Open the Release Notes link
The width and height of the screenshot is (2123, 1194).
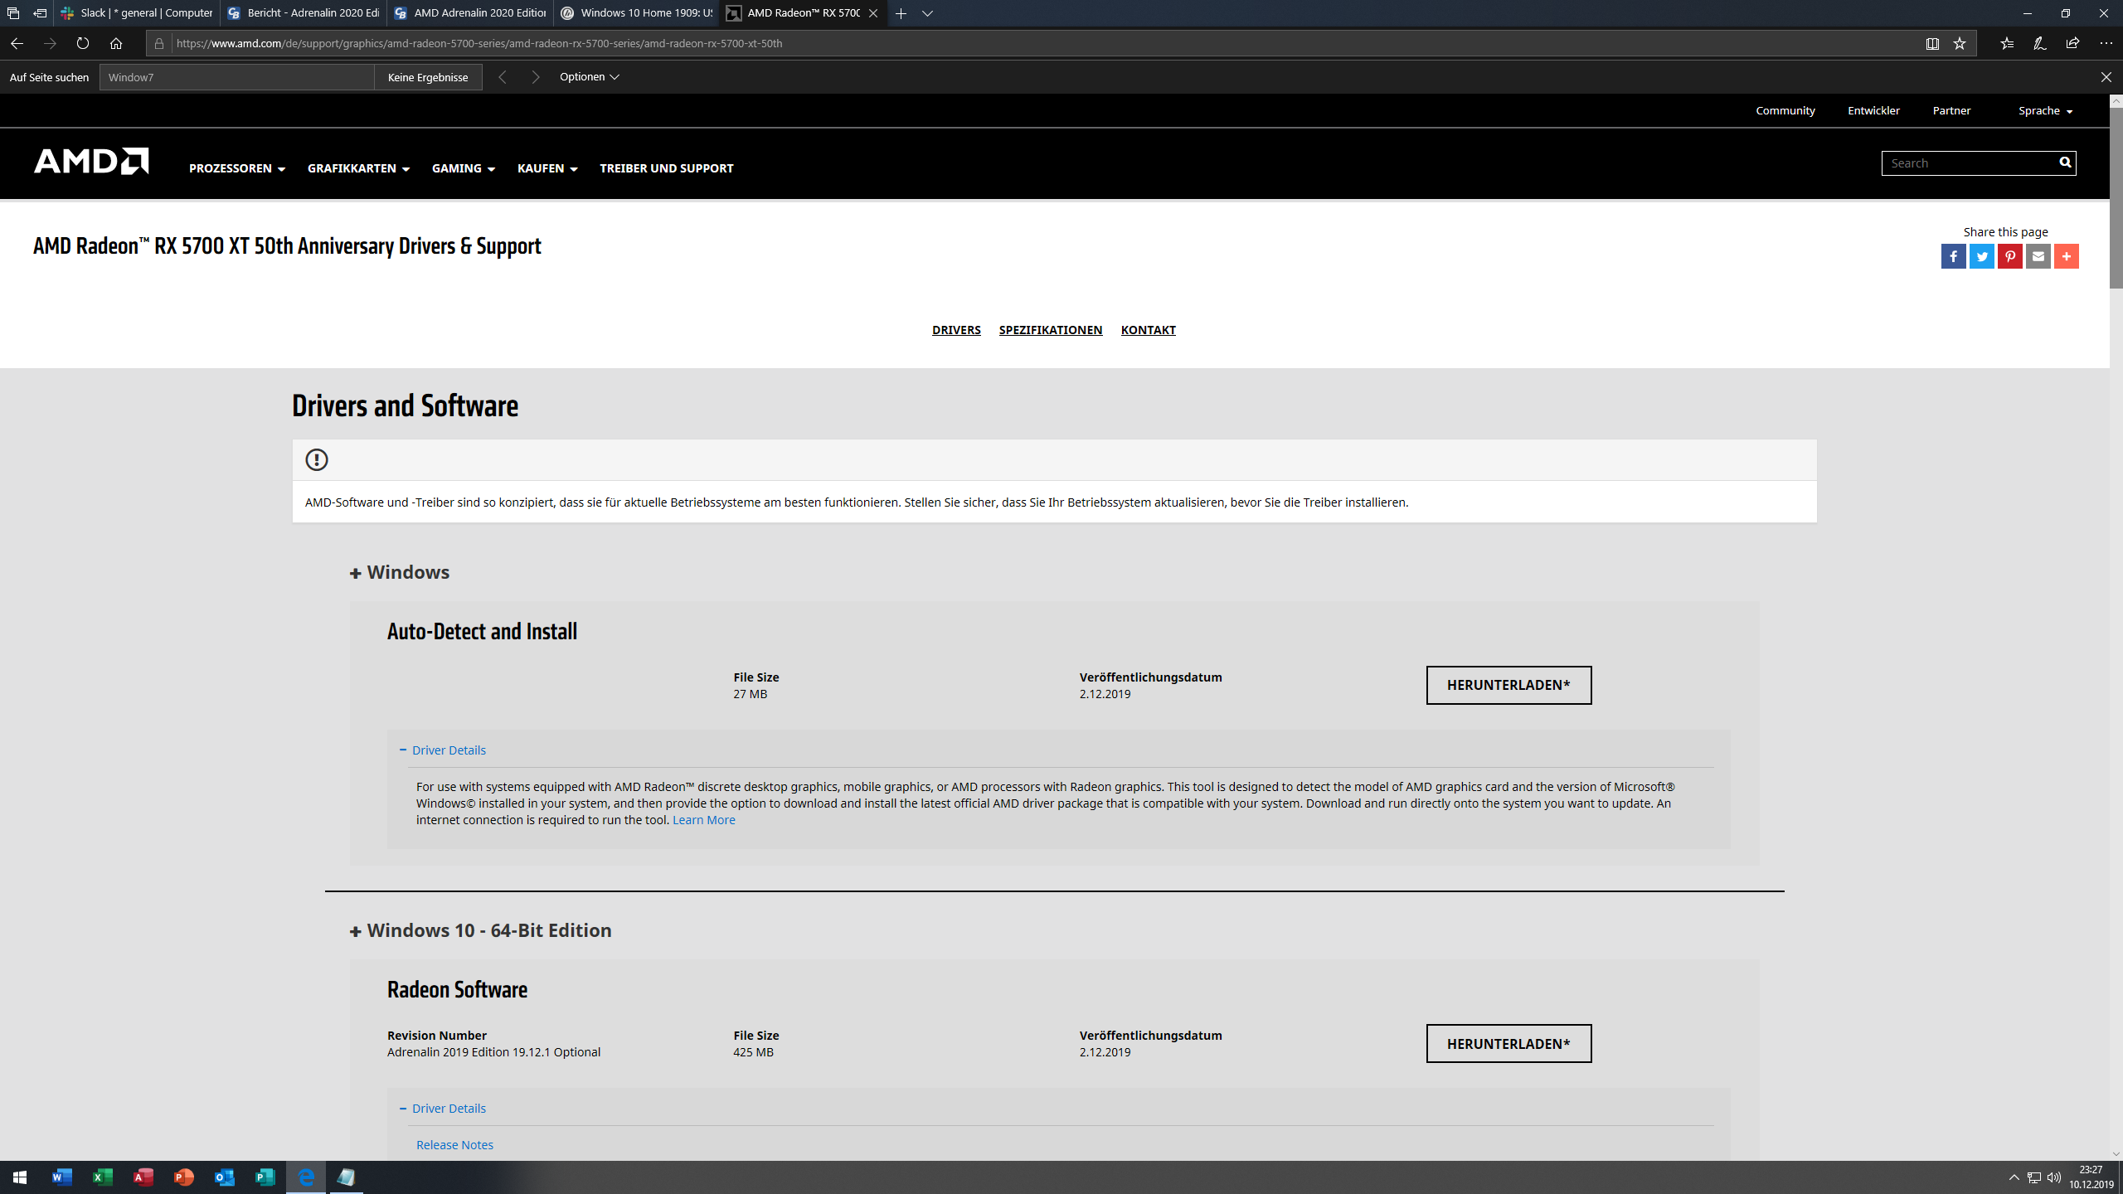[454, 1144]
